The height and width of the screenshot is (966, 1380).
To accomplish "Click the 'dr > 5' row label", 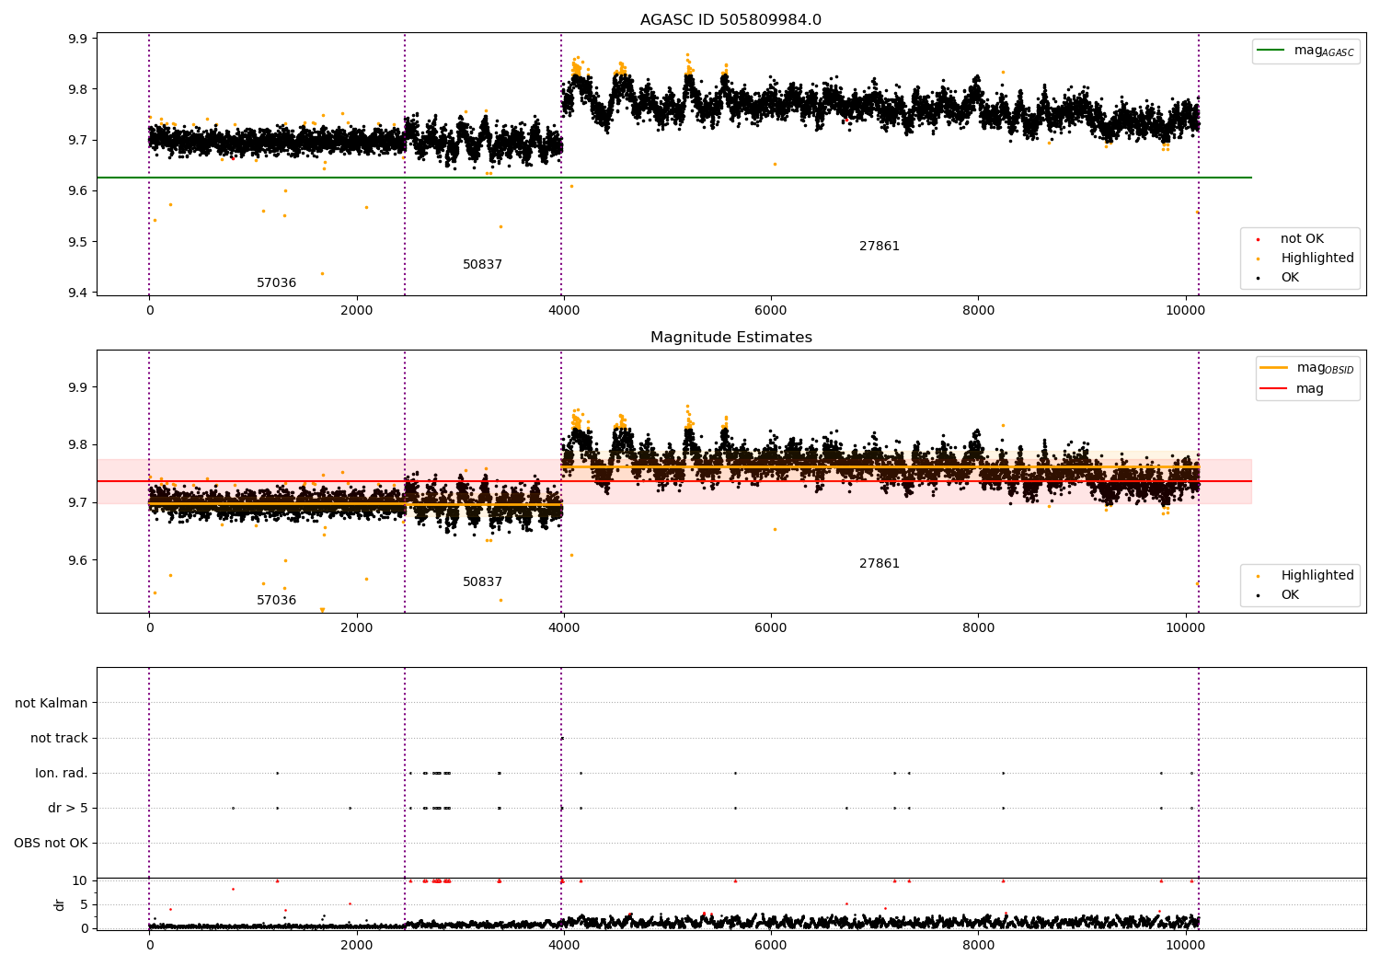I will [68, 808].
